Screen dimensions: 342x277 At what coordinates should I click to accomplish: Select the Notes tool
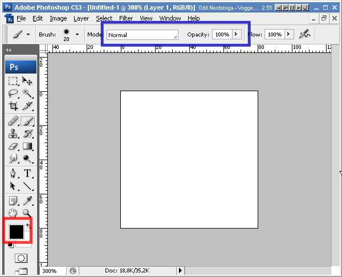click(13, 201)
